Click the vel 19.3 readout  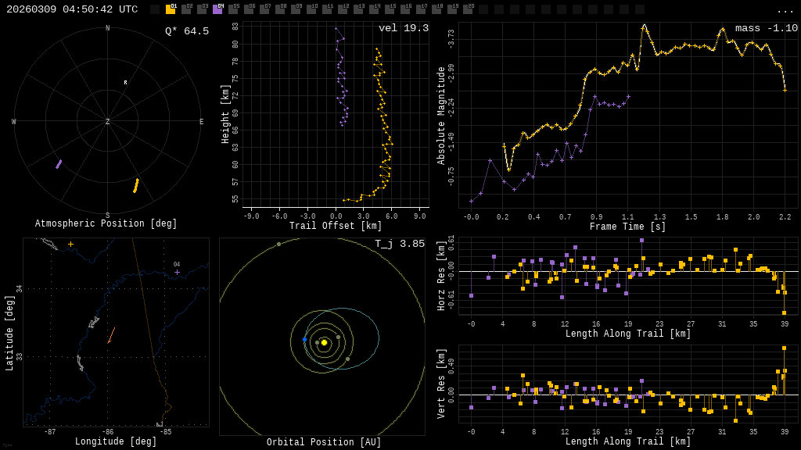point(403,28)
